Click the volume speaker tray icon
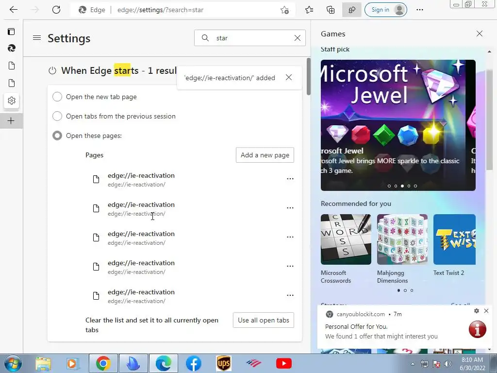The width and height of the screenshot is (497, 373). tap(448, 364)
